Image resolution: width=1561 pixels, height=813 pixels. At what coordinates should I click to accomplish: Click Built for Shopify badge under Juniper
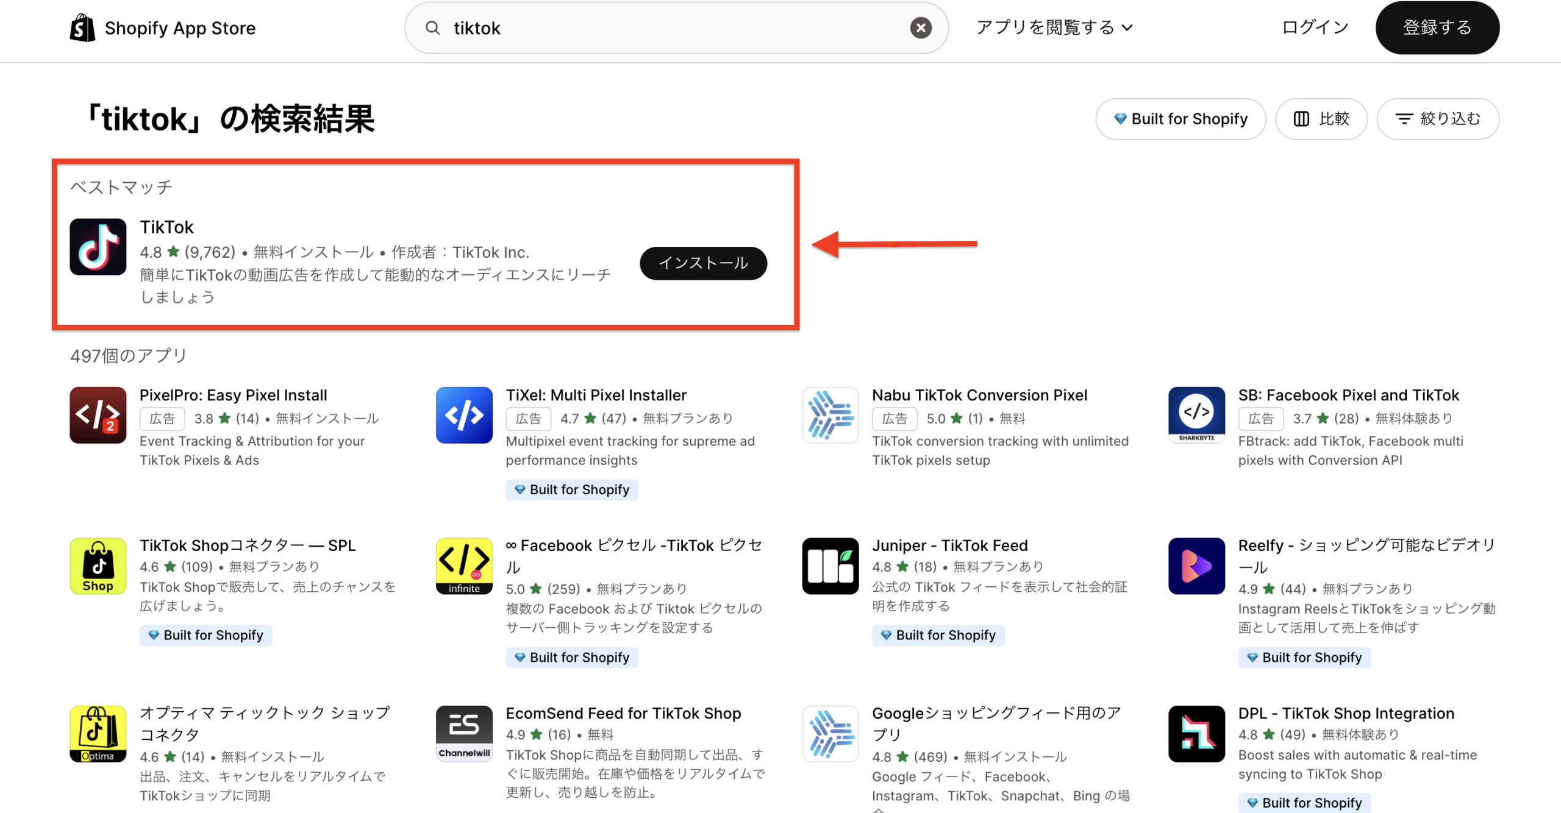tap(938, 635)
